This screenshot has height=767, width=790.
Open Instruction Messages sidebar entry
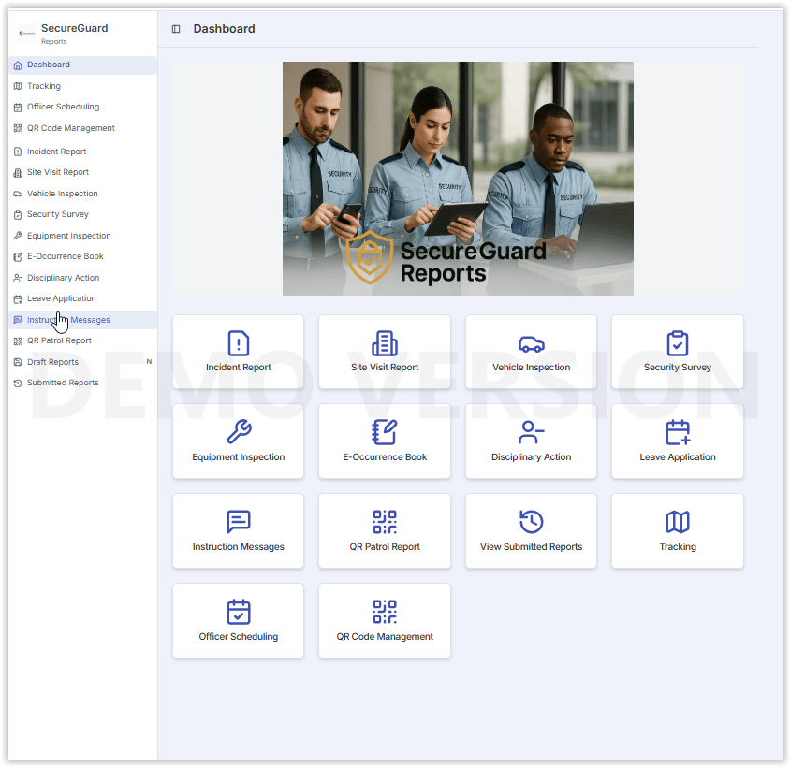[x=82, y=320]
